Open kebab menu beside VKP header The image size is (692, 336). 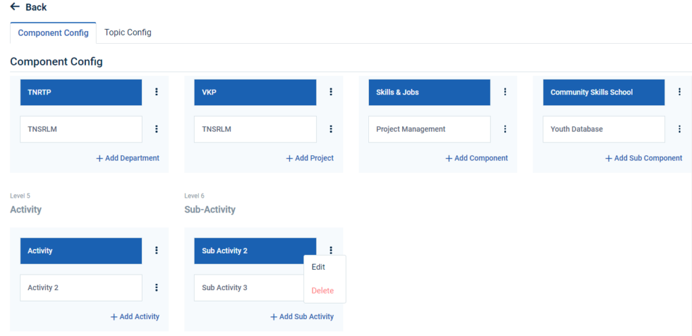[x=331, y=92]
